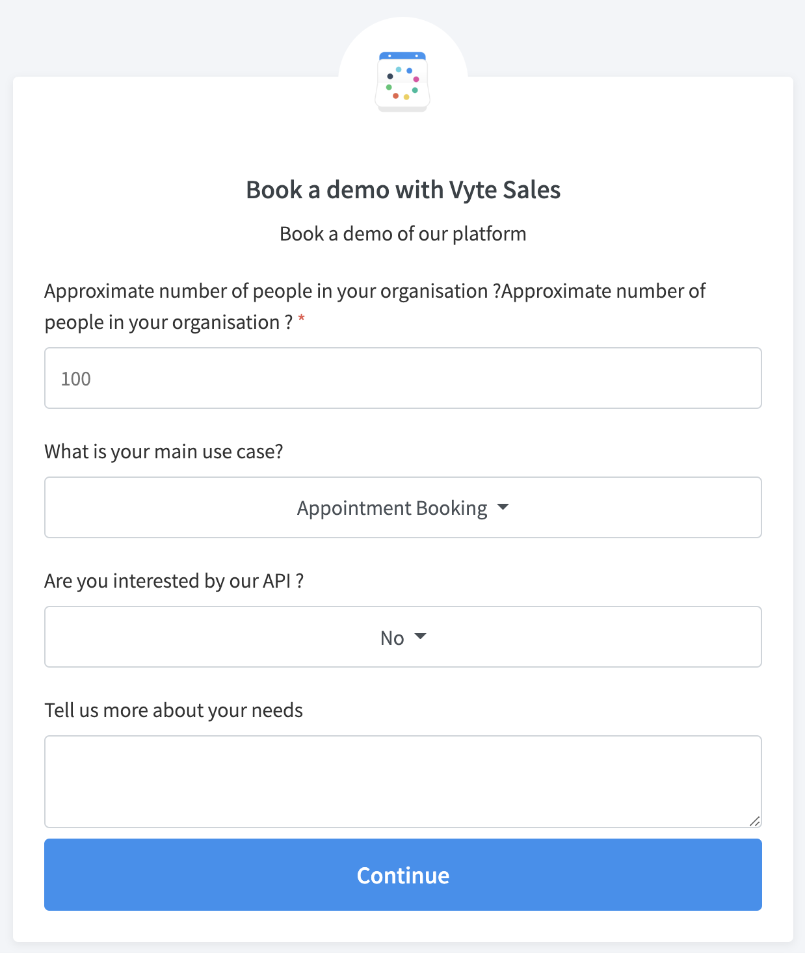
Task: Click inside the 'Tell us more' text area
Action: [403, 780]
